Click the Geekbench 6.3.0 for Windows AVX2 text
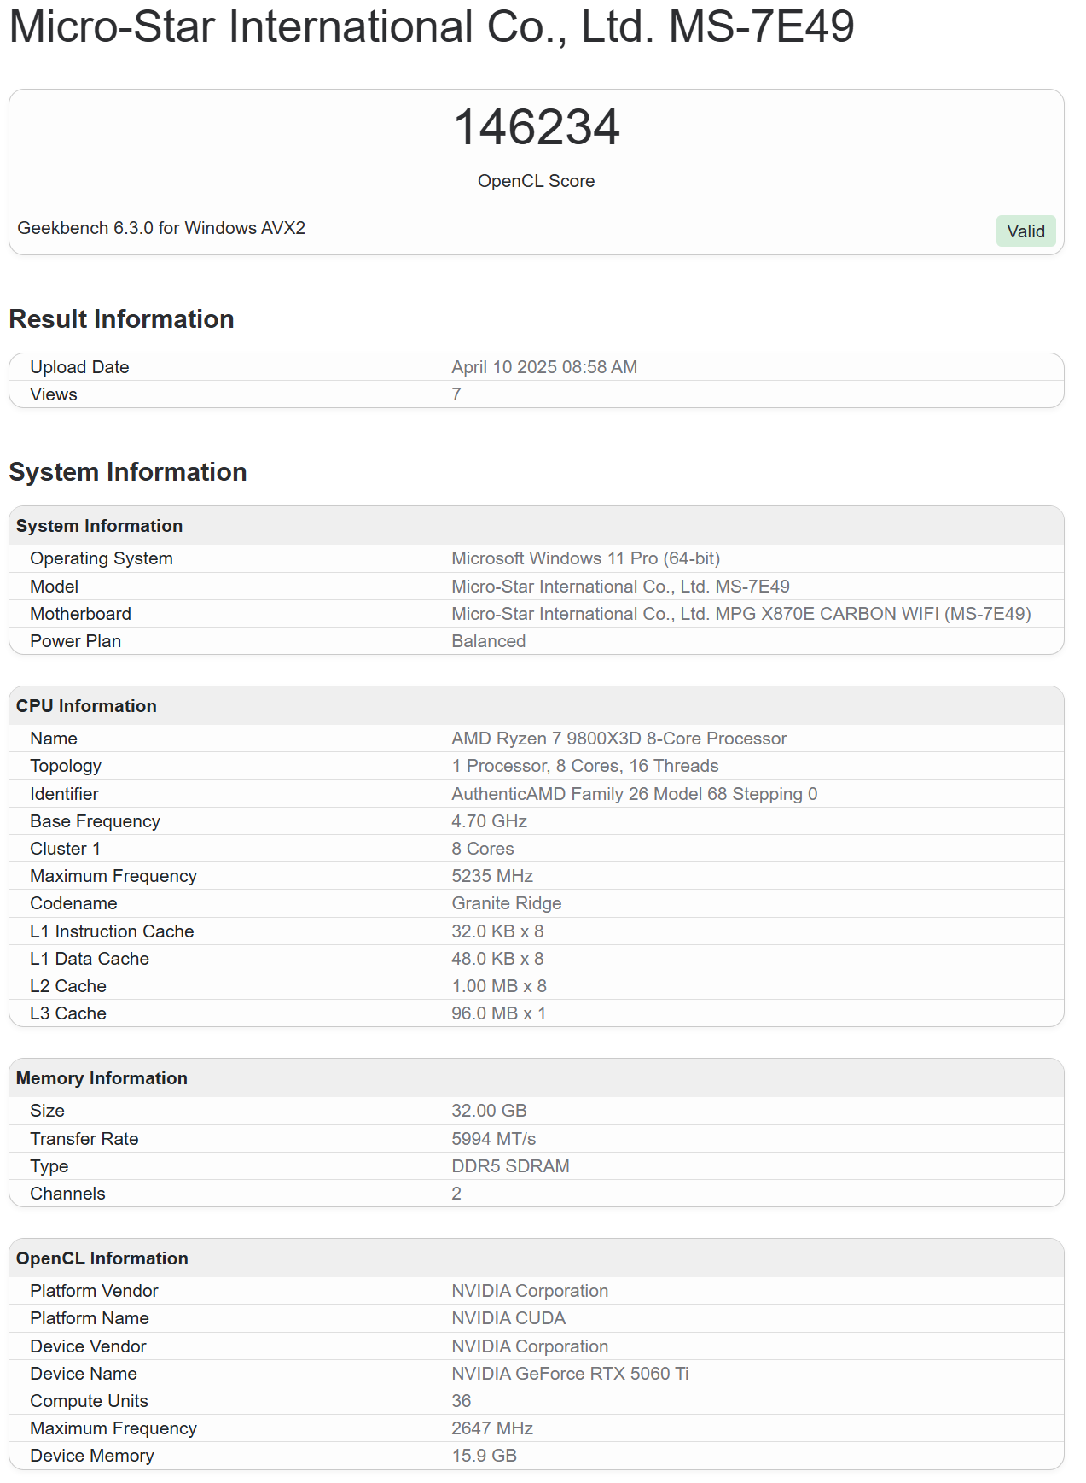 [161, 228]
